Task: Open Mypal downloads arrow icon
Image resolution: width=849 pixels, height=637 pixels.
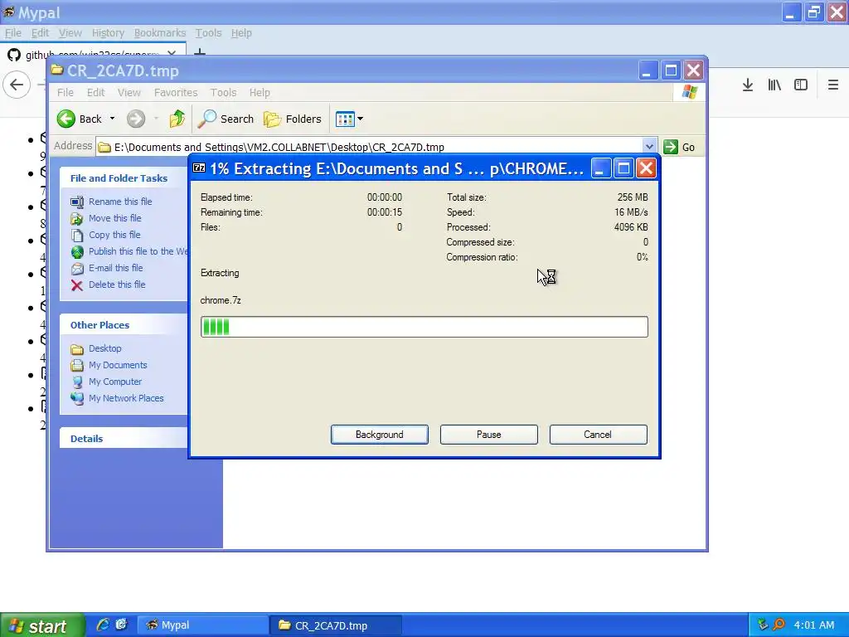Action: (x=748, y=85)
